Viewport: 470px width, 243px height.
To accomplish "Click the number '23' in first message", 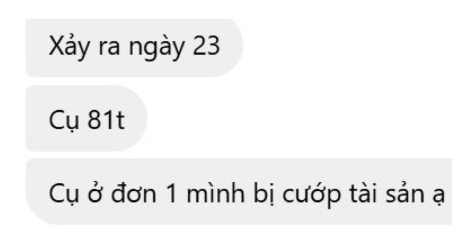I will pos(207,47).
